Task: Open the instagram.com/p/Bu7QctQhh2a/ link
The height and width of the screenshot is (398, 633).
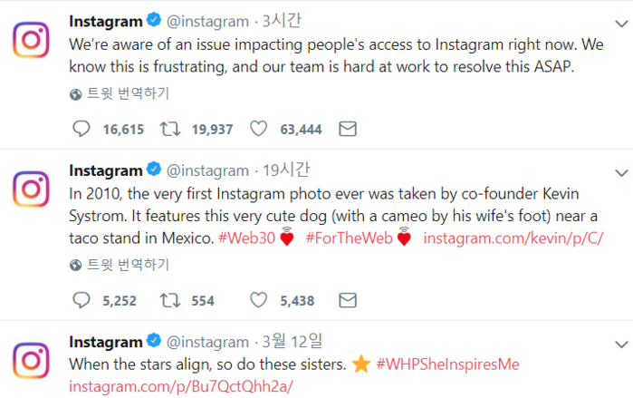Action: tap(181, 386)
